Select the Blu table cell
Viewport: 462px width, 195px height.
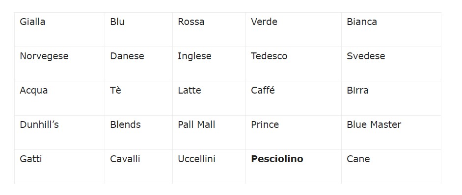(138, 29)
